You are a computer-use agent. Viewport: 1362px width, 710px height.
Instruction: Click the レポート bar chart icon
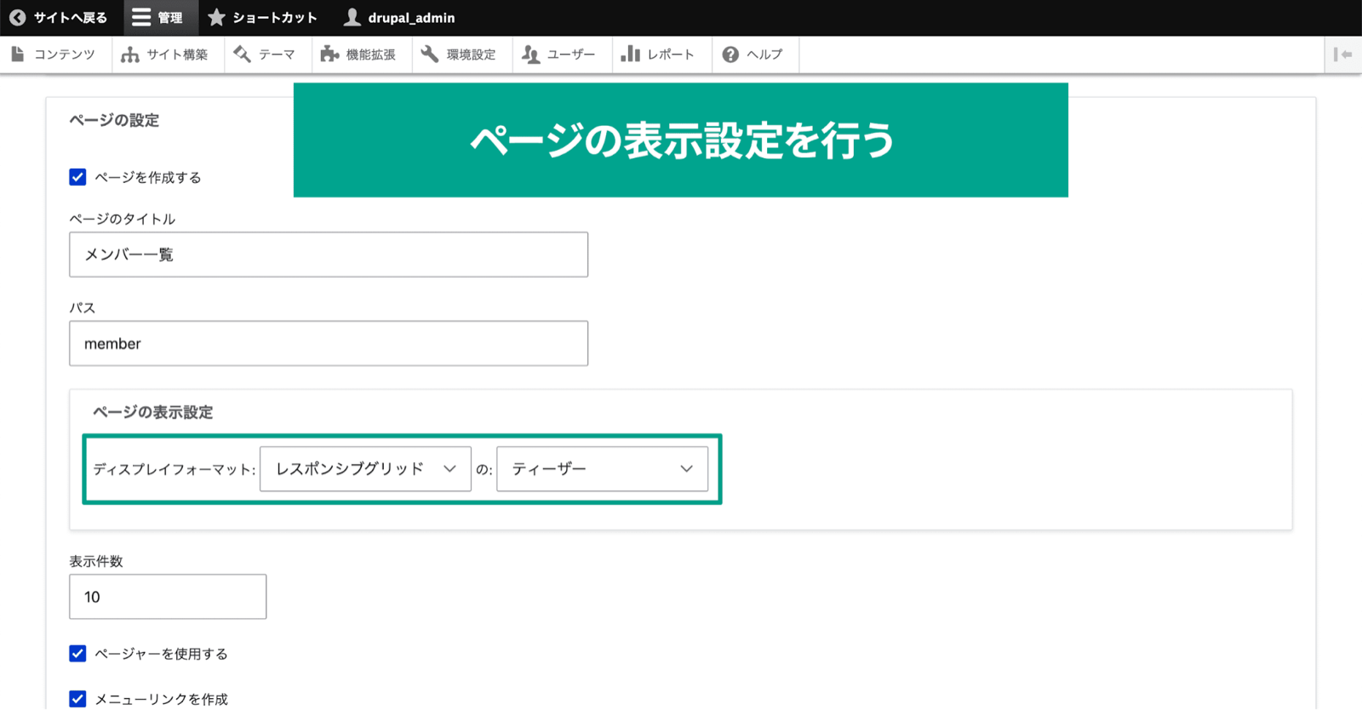[631, 54]
